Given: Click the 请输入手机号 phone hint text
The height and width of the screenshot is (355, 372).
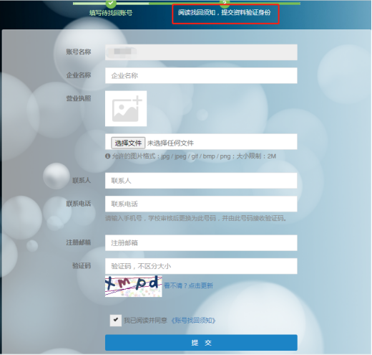Looking at the screenshot, I should [x=196, y=218].
